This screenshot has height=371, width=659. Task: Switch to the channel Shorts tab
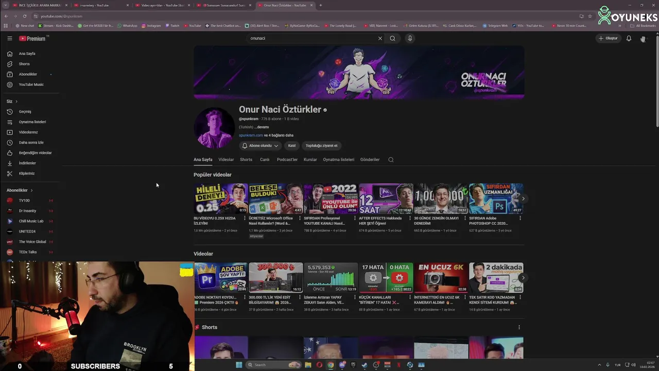246,160
